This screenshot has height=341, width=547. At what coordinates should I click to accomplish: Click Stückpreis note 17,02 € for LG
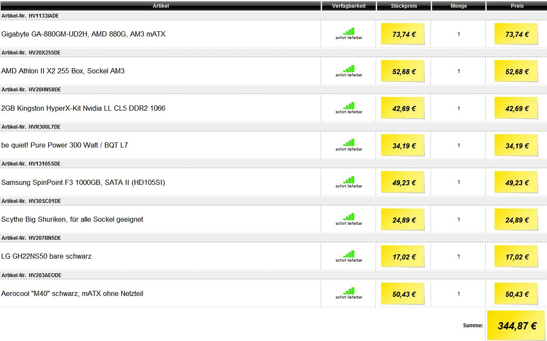coord(403,257)
